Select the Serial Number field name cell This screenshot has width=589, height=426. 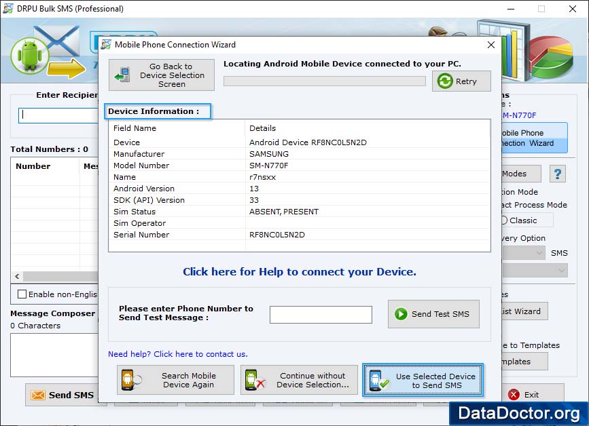141,235
